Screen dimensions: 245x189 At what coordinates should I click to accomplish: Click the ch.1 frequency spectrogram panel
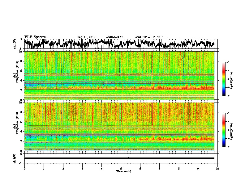point(119,75)
